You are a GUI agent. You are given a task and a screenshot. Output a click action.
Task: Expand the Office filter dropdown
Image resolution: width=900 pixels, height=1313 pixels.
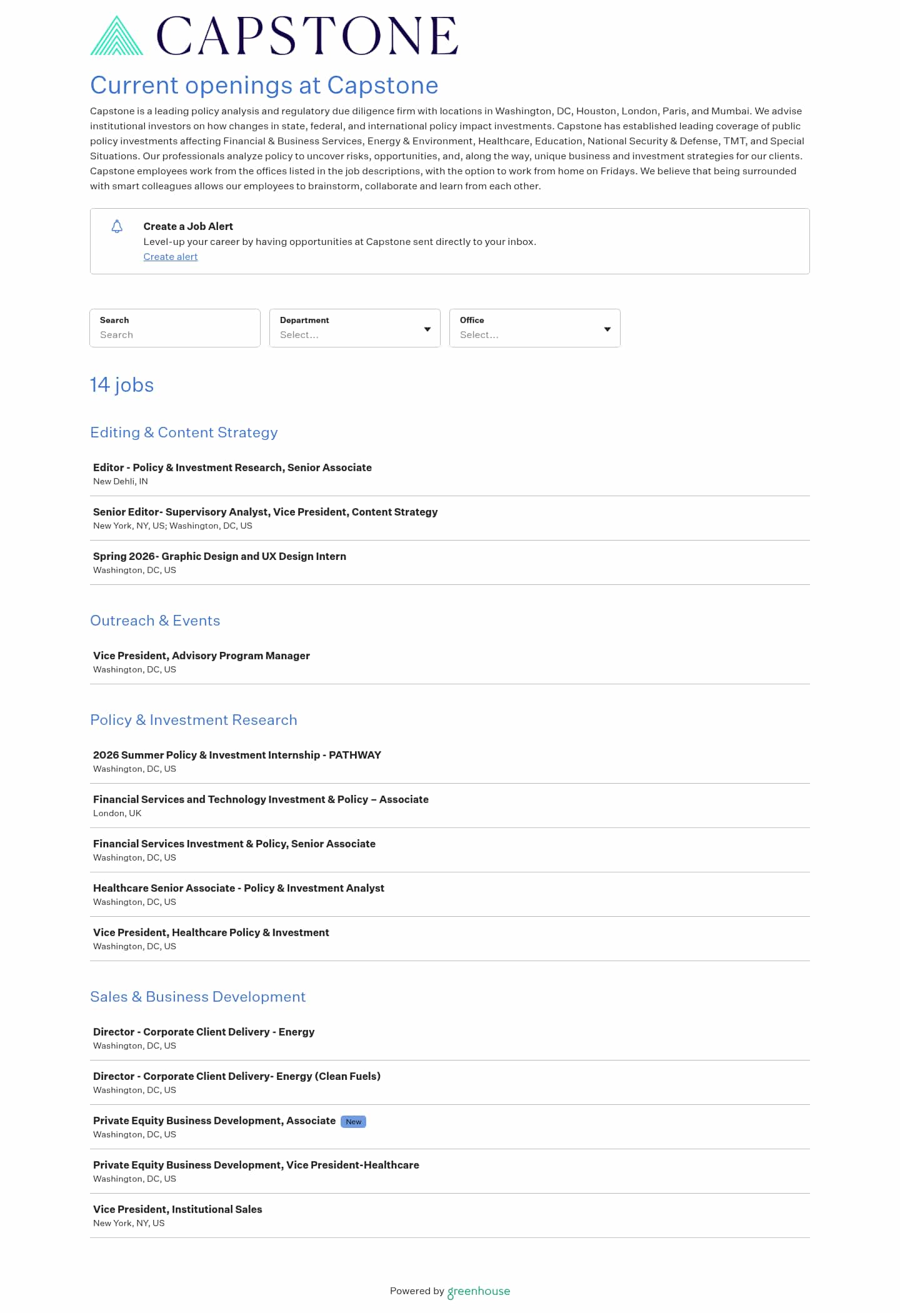pyautogui.click(x=534, y=328)
